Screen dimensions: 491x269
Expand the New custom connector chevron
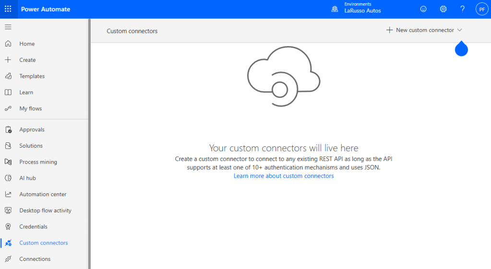tap(459, 30)
